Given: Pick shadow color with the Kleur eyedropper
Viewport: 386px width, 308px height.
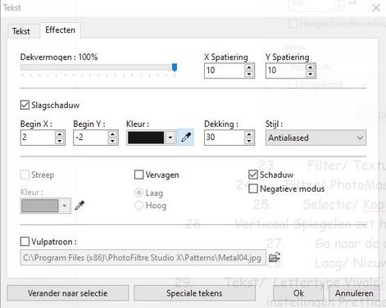Looking at the screenshot, I should [x=186, y=137].
